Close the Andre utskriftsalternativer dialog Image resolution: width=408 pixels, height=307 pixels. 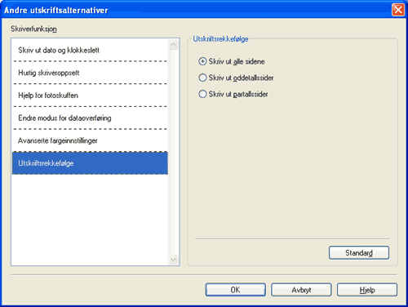pyautogui.click(x=398, y=10)
